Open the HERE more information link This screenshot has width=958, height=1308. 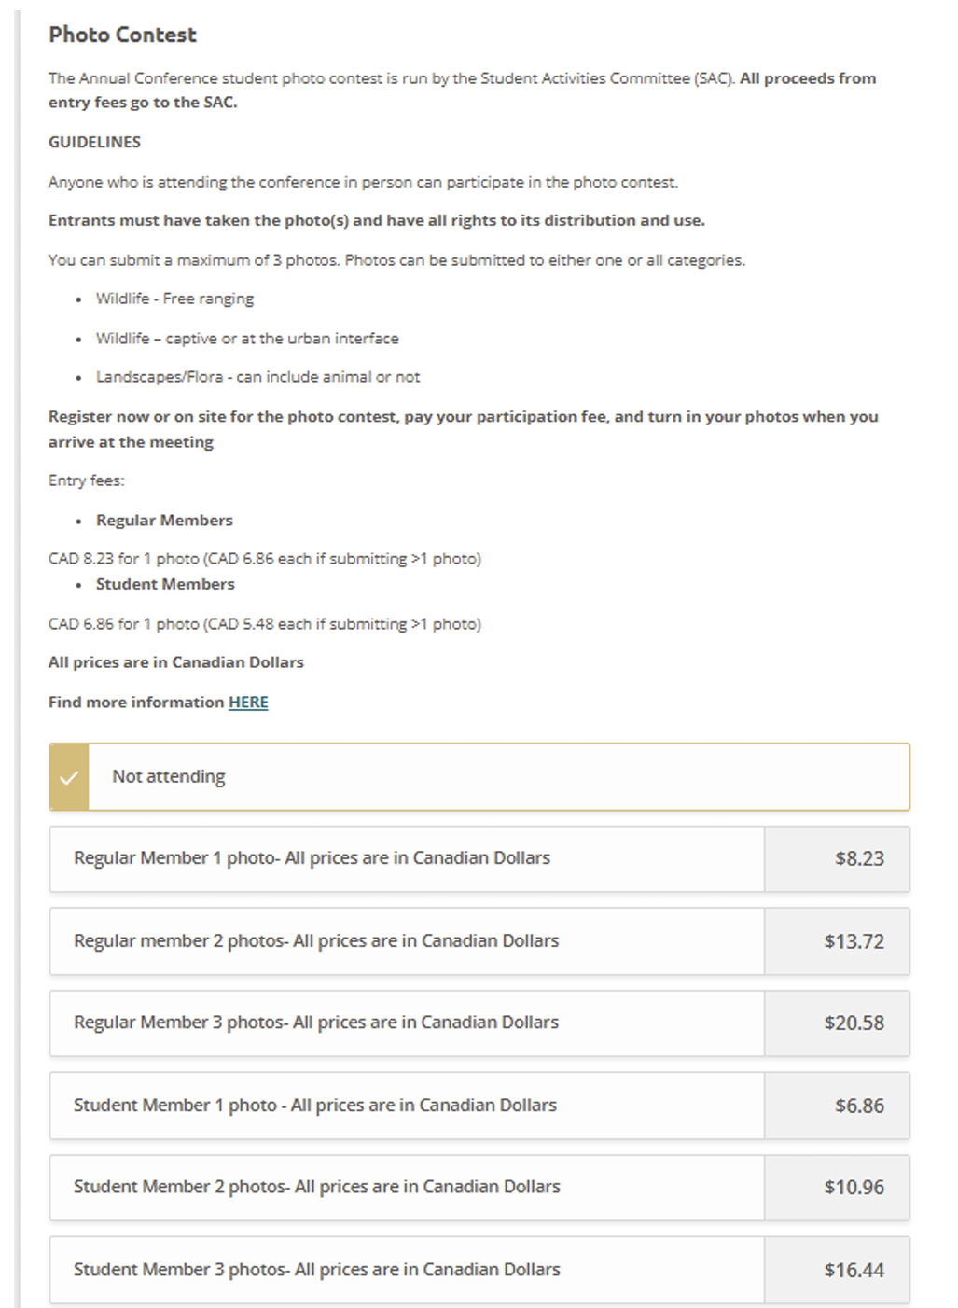pyautogui.click(x=248, y=703)
